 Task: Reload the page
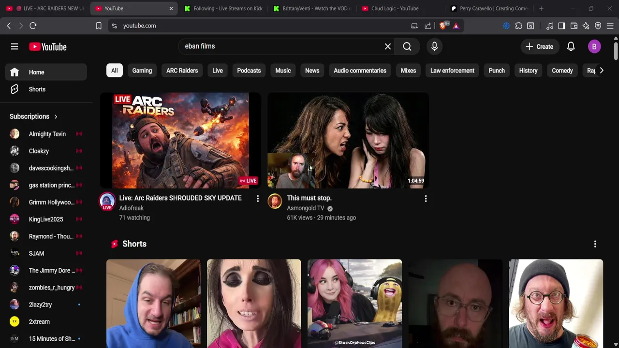point(33,26)
